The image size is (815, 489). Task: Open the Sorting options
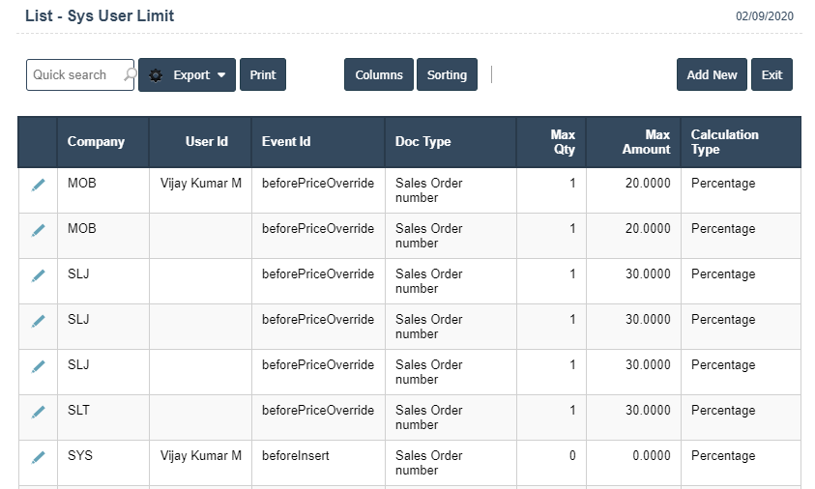(x=447, y=75)
